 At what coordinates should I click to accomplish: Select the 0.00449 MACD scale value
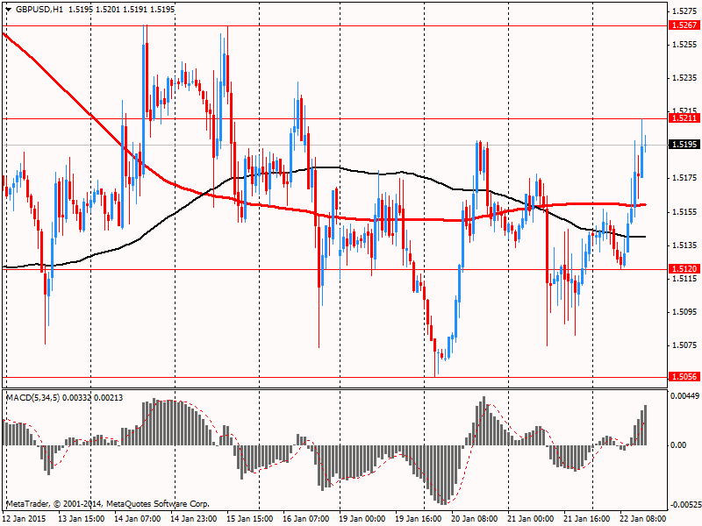685,396
